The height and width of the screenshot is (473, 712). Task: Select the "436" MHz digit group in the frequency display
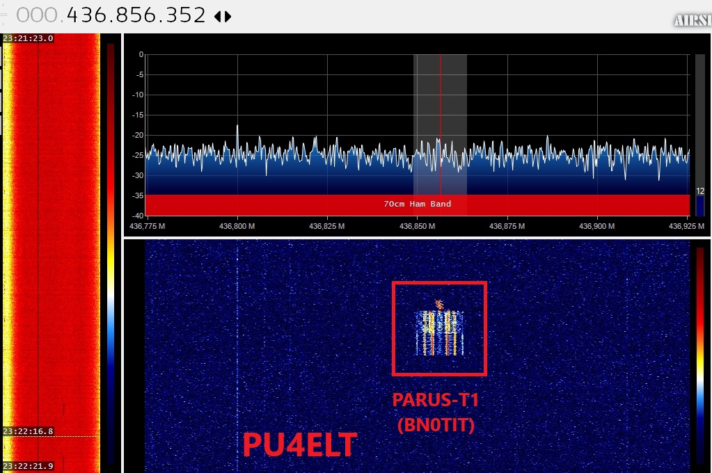click(x=86, y=15)
